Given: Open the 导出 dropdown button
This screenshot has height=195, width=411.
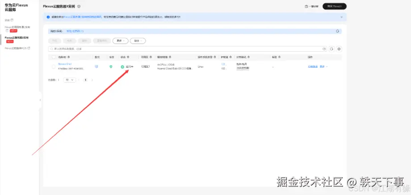Looking at the screenshot, I should point(138,41).
